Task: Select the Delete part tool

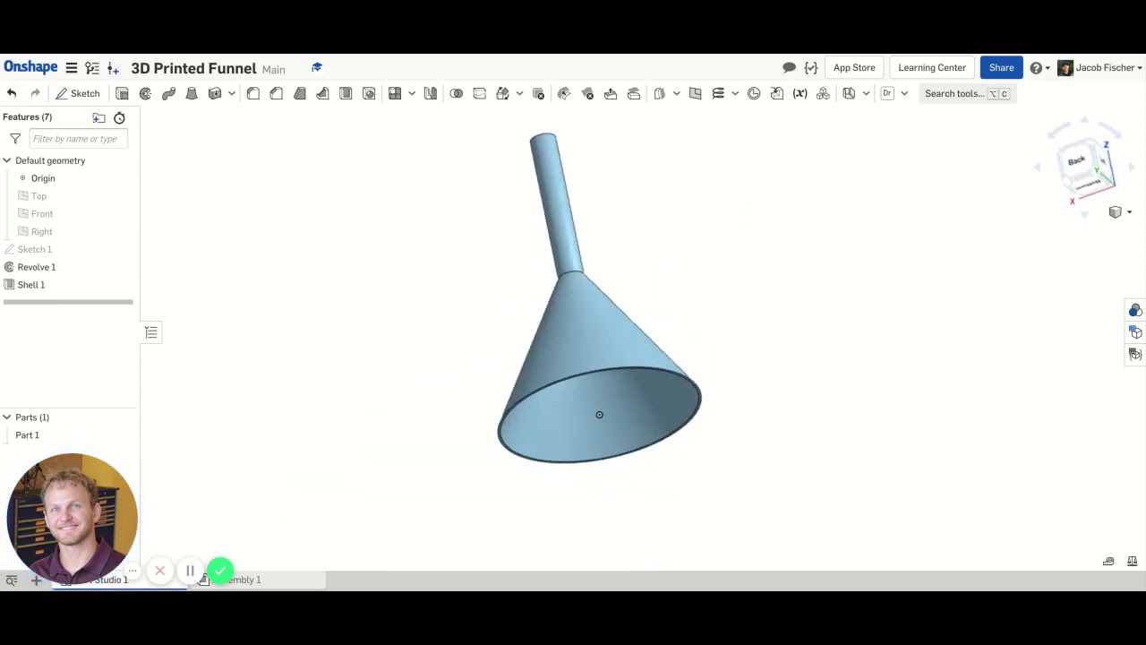Action: pyautogui.click(x=538, y=93)
